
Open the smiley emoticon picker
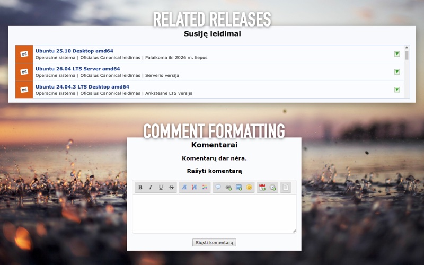249,187
